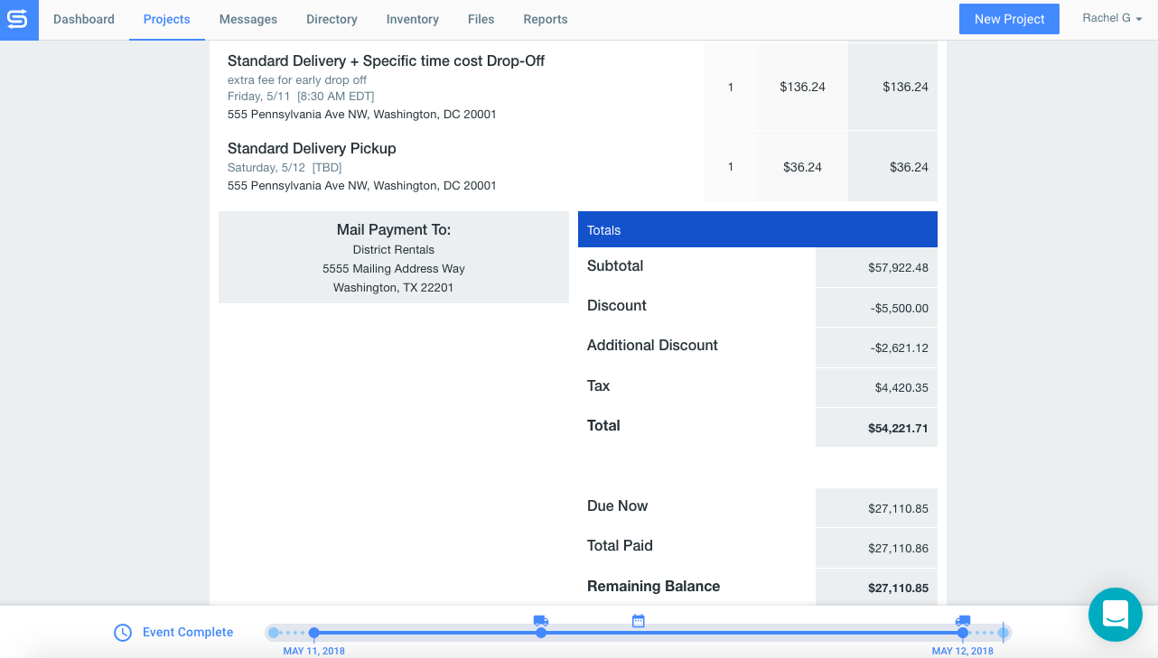Viewport: 1158px width, 658px height.
Task: Click the 'Saturday, 5/12 [TBD]' date
Action: click(285, 167)
